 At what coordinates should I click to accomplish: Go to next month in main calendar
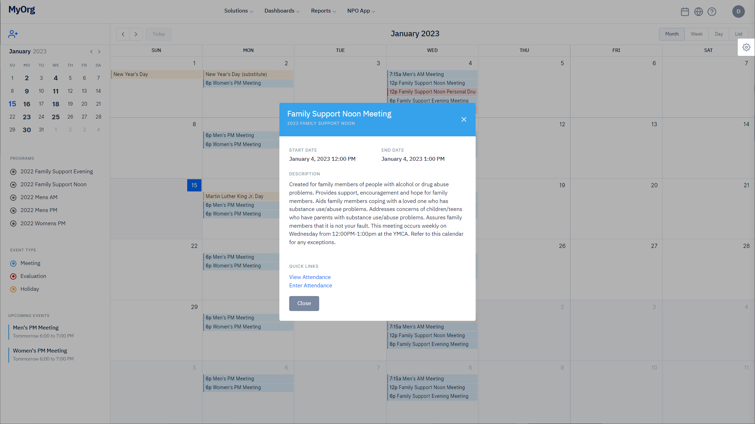click(x=136, y=34)
